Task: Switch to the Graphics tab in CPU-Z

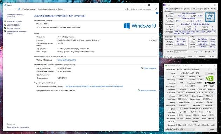Action: pyautogui.click(x=200, y=9)
